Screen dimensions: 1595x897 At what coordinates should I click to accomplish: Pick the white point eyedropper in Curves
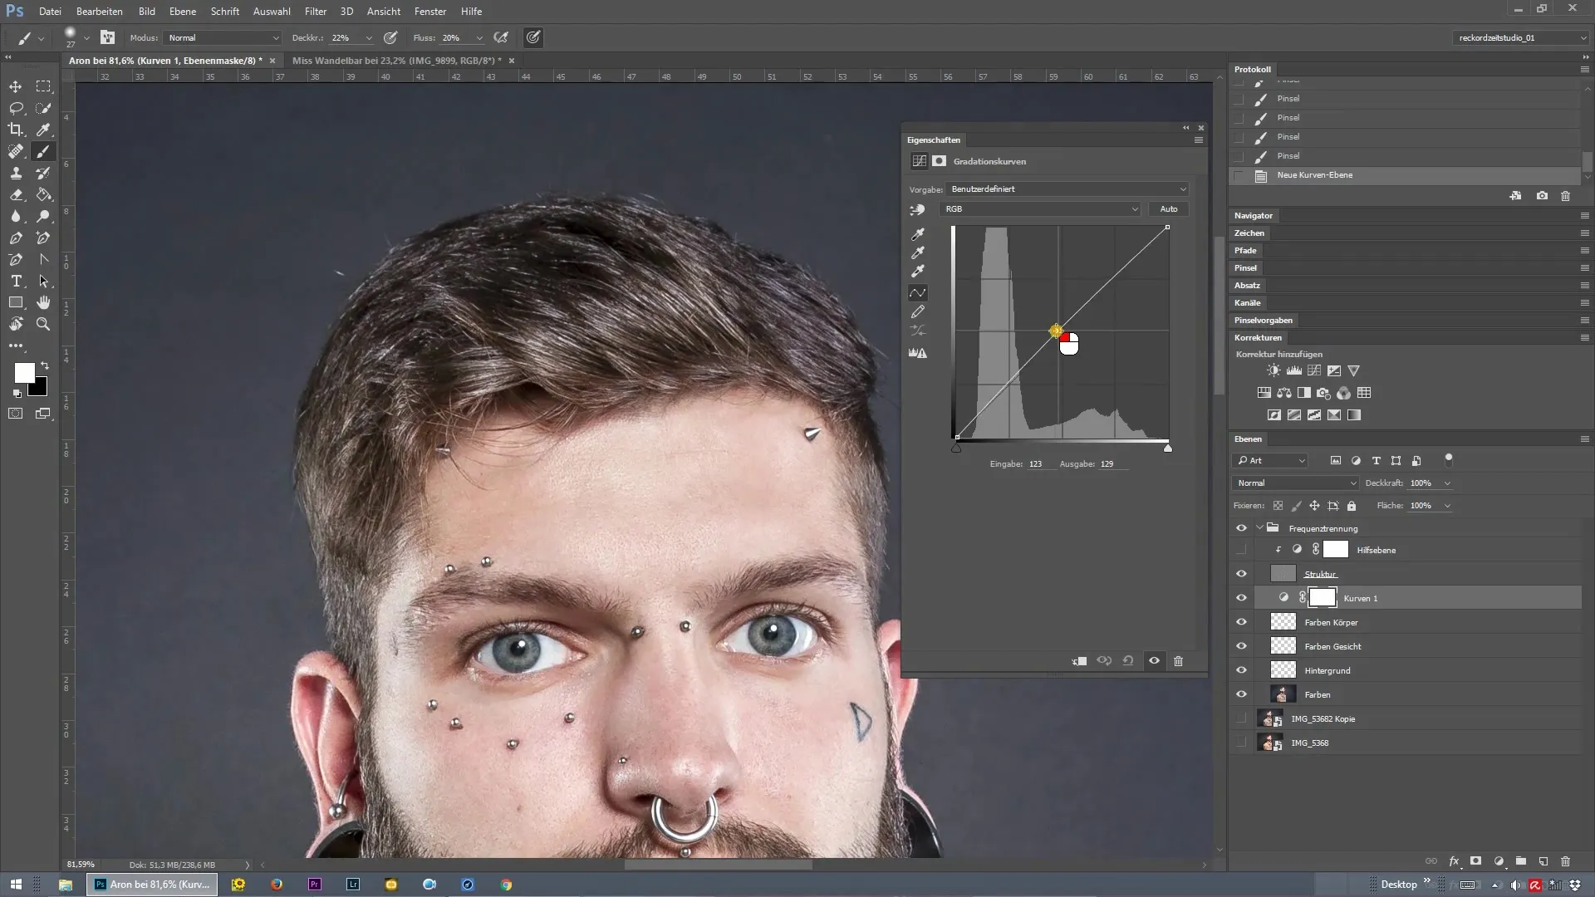point(918,272)
